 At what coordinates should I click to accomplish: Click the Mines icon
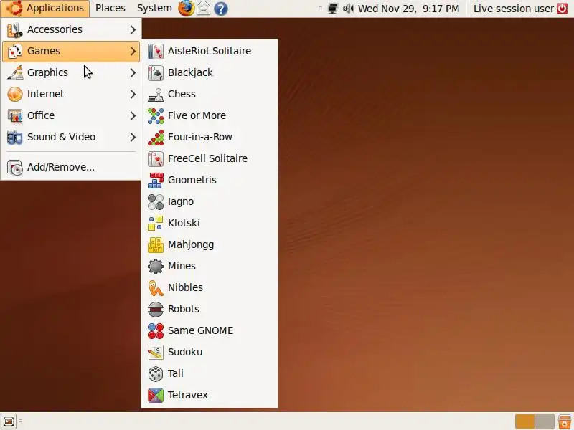[x=156, y=266]
